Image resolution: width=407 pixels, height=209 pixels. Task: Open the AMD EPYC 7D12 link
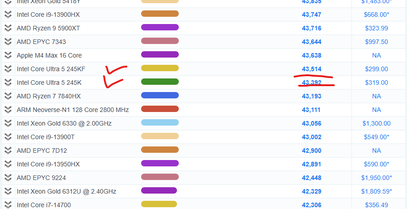click(x=42, y=151)
